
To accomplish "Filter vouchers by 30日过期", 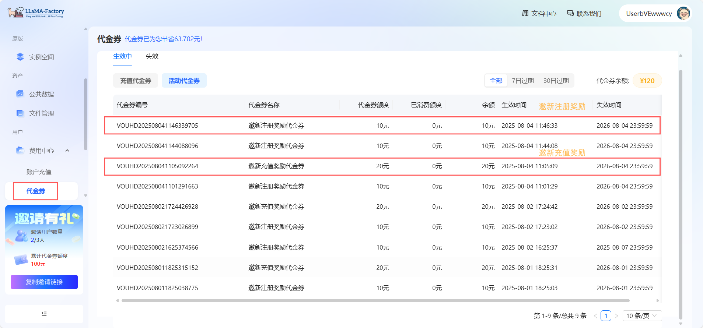I will click(x=556, y=81).
